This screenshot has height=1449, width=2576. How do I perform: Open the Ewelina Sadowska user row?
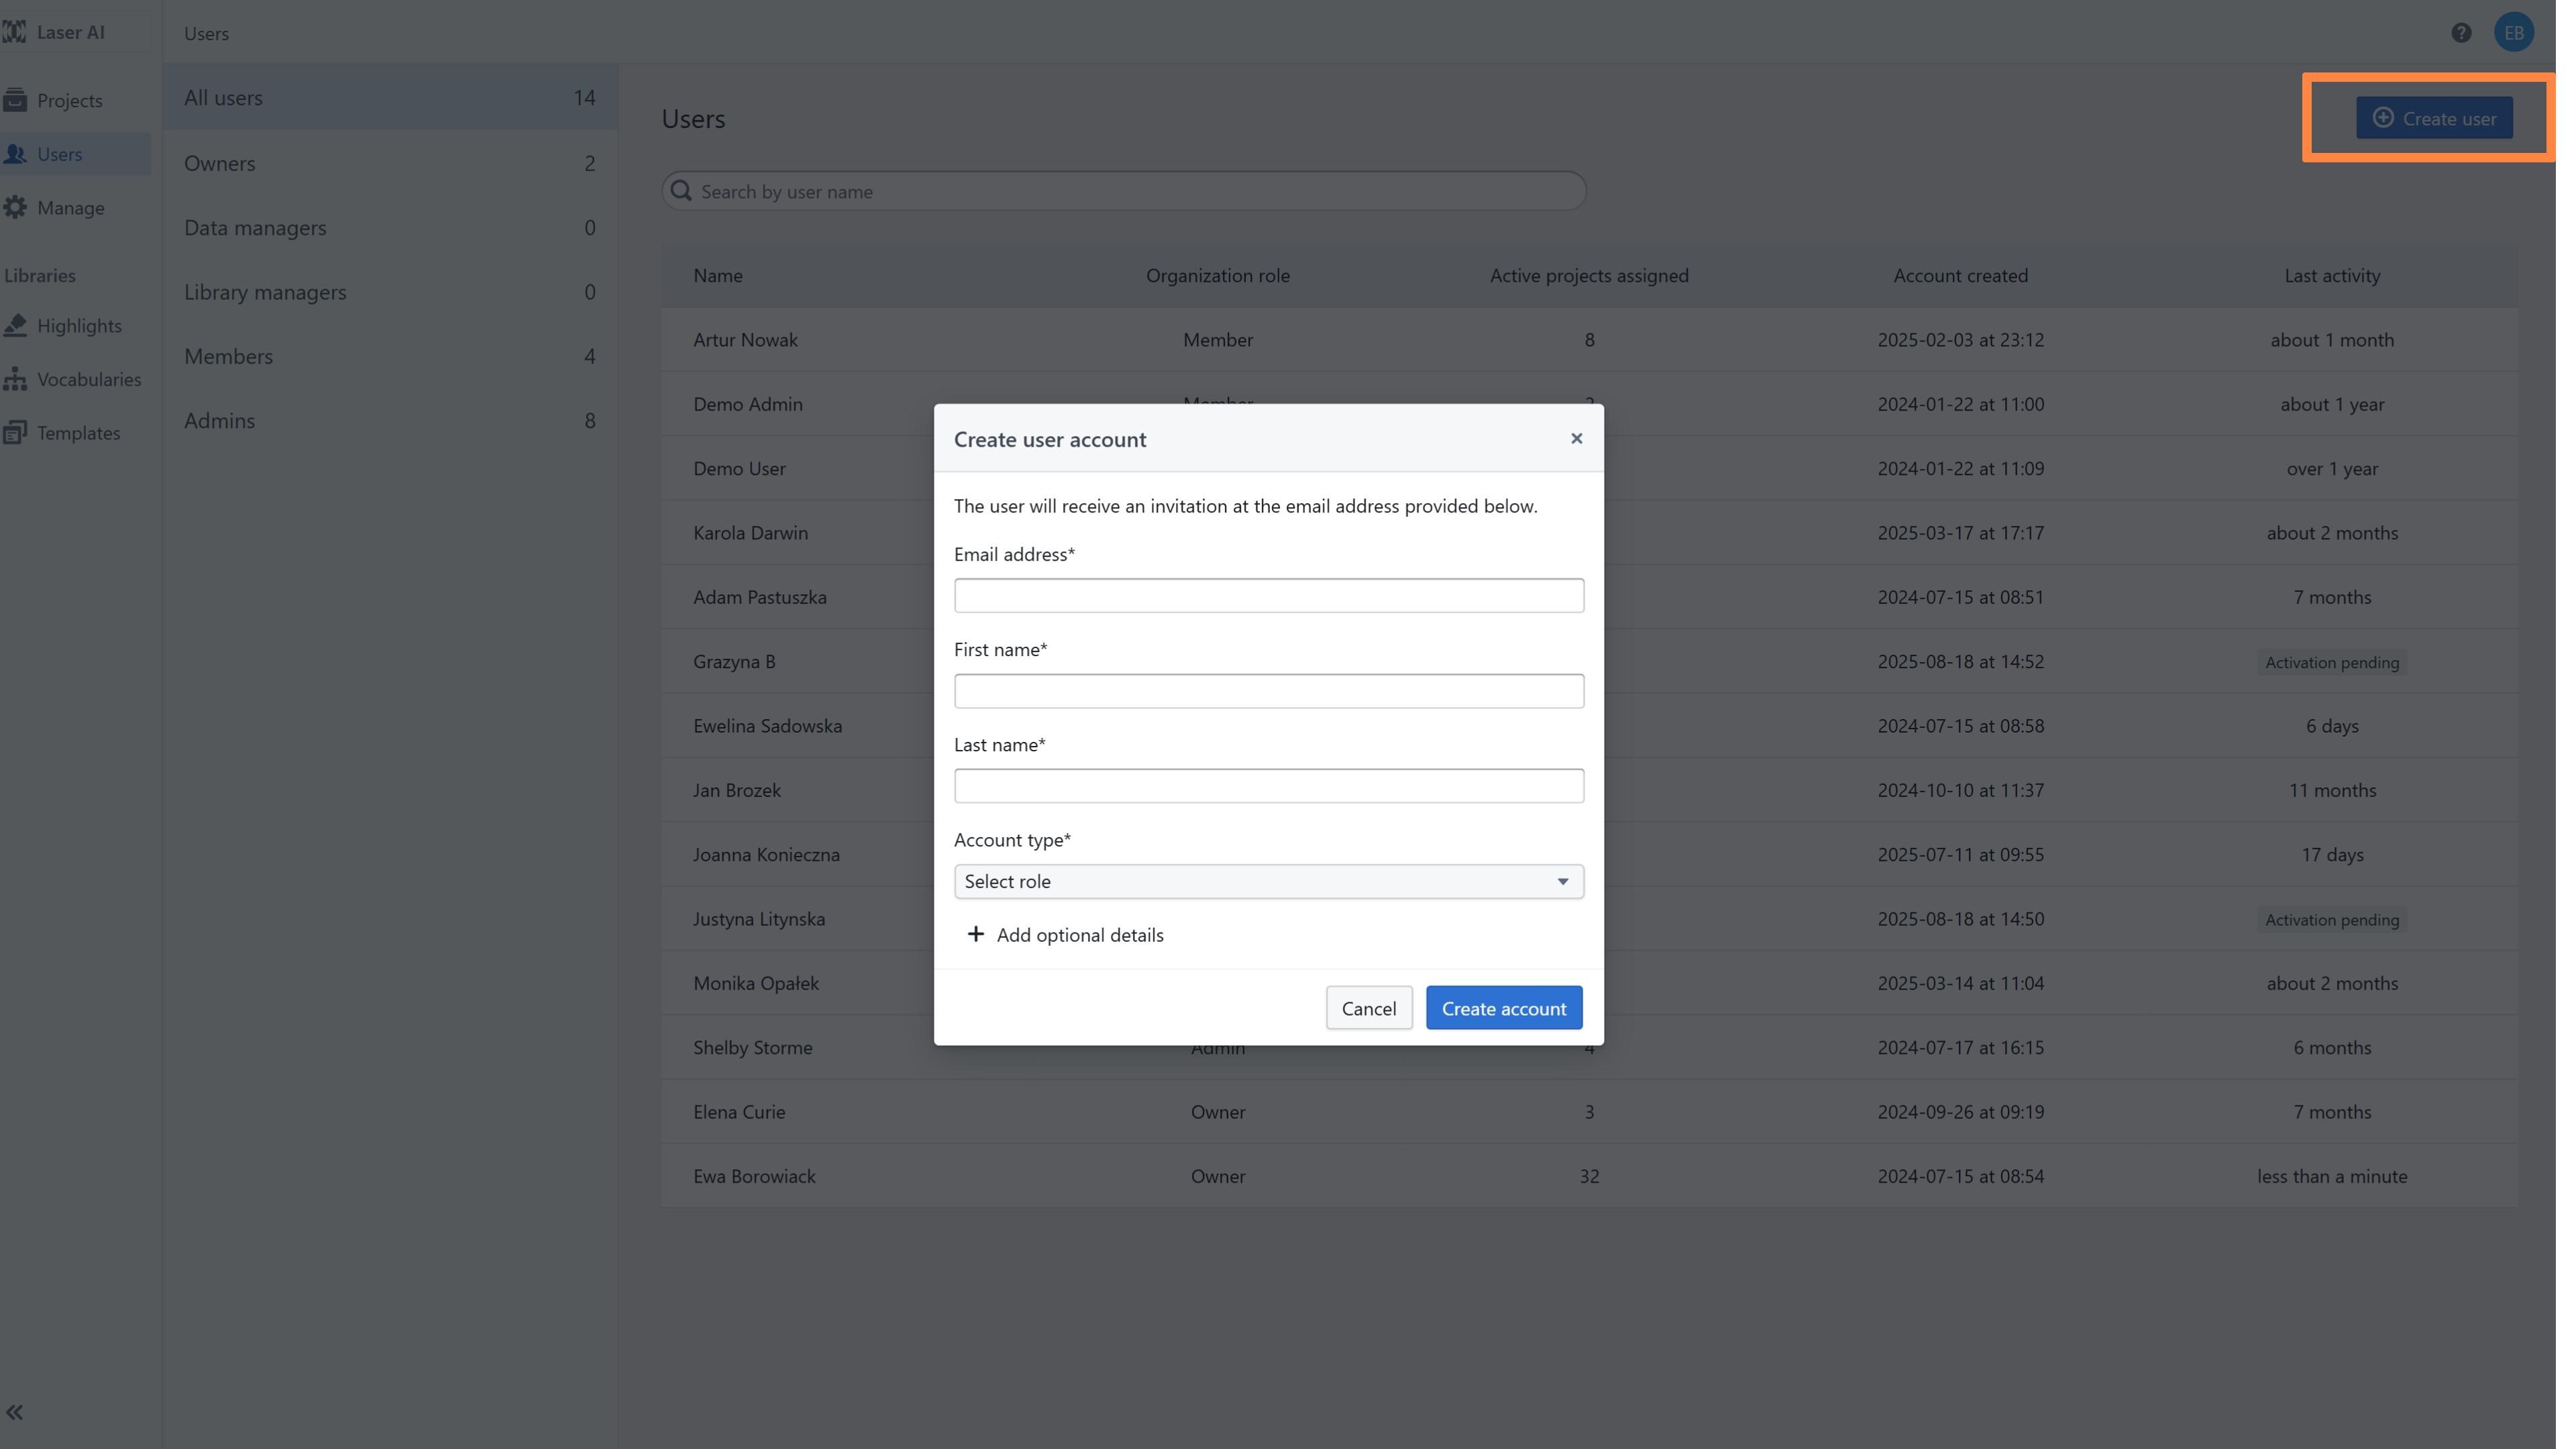pyautogui.click(x=1589, y=725)
